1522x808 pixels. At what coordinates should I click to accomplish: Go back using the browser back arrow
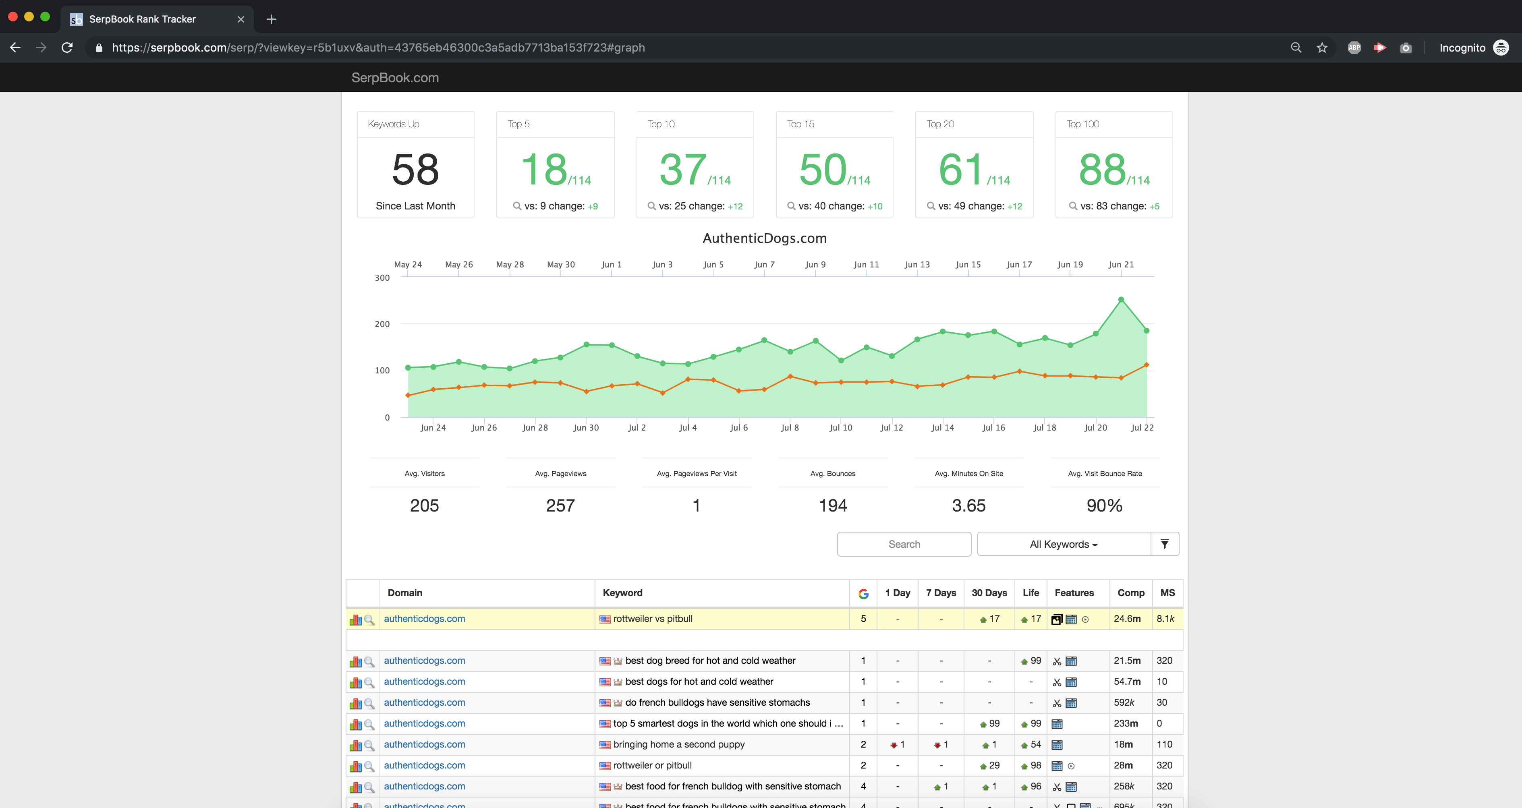click(x=15, y=47)
